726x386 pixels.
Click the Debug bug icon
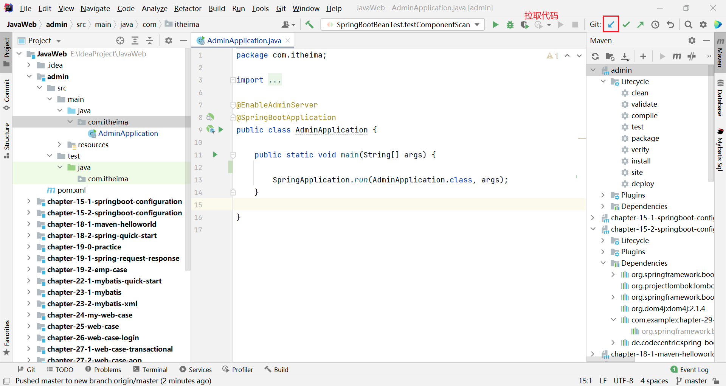[x=510, y=25]
